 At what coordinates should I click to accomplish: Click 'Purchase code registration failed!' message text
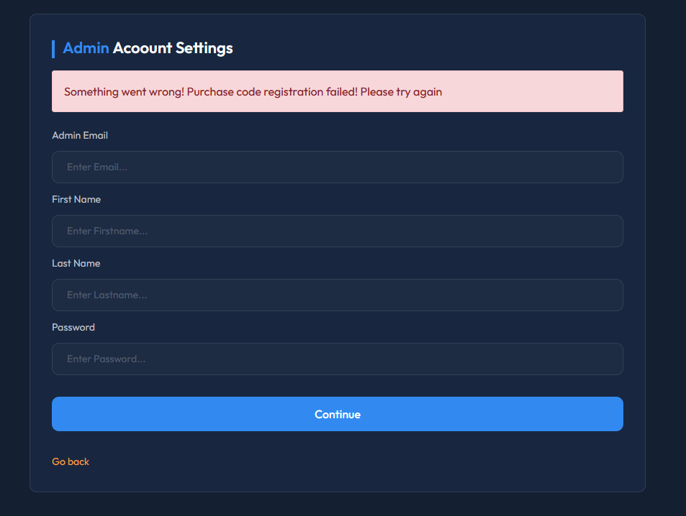[x=271, y=92]
